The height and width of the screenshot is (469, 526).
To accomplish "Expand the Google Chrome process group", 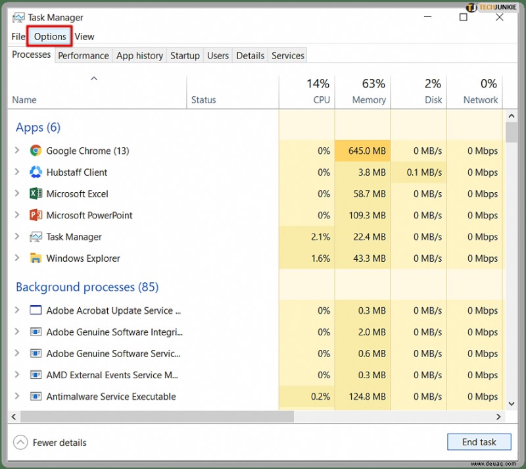I will (x=17, y=151).
